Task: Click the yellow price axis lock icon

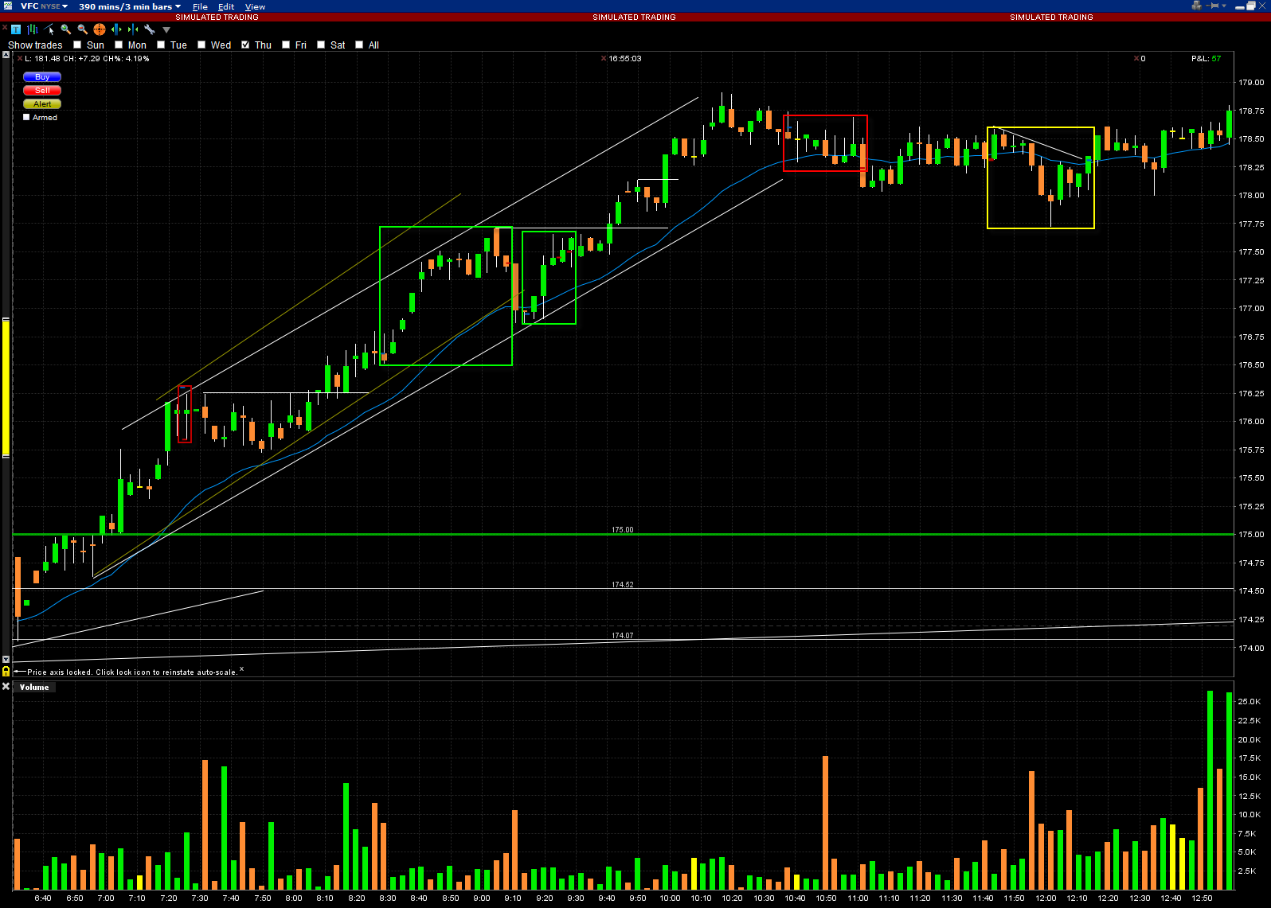Action: click(x=6, y=671)
